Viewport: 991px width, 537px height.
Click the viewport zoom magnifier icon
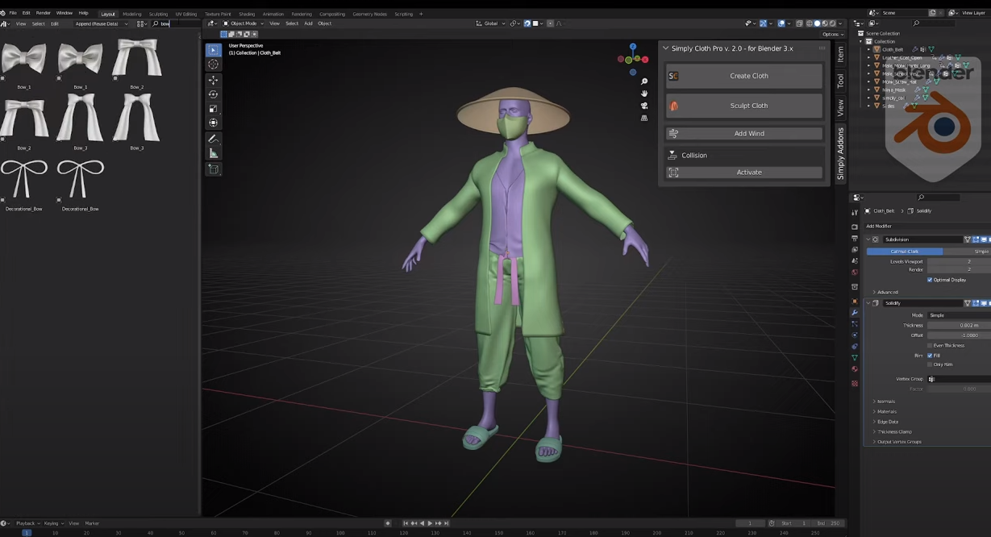click(x=644, y=81)
